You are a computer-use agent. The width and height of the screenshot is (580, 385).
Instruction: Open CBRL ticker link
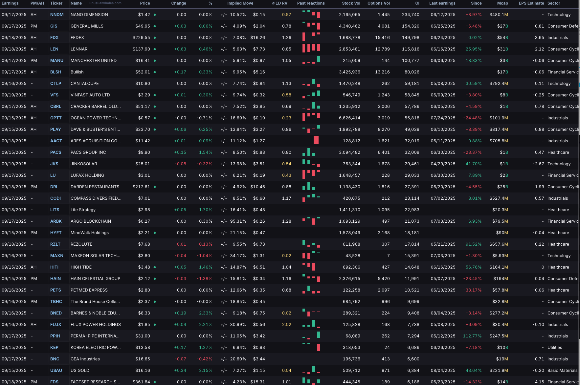pos(56,107)
